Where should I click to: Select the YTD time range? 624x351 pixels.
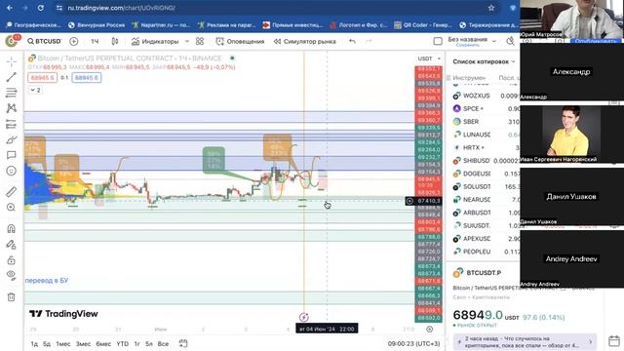pos(122,344)
